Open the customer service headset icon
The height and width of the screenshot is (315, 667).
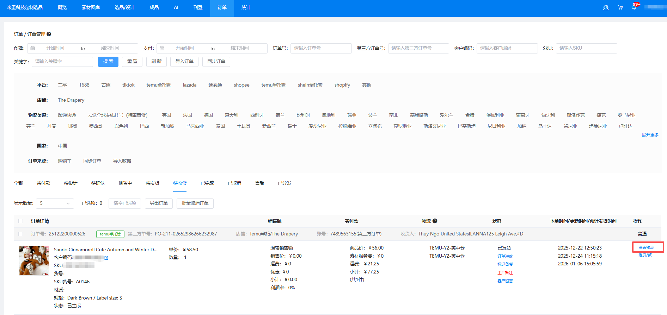606,7
